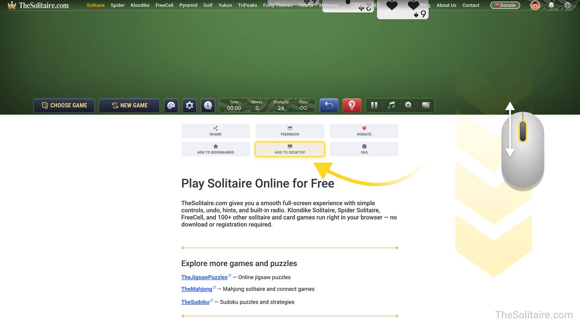Viewport: 580px width, 326px height.
Task: Open Golf from navigation
Action: 208,5
